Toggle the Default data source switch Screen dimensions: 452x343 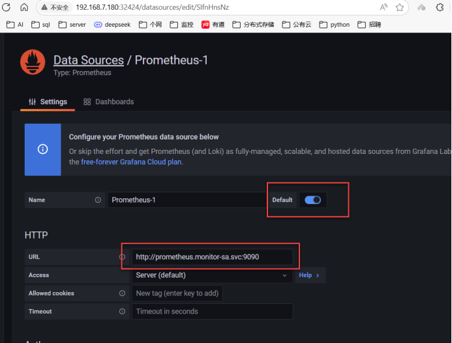point(312,200)
